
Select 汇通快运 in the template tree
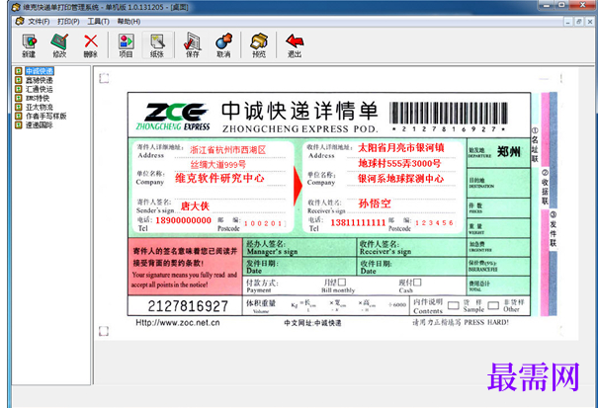coord(40,89)
